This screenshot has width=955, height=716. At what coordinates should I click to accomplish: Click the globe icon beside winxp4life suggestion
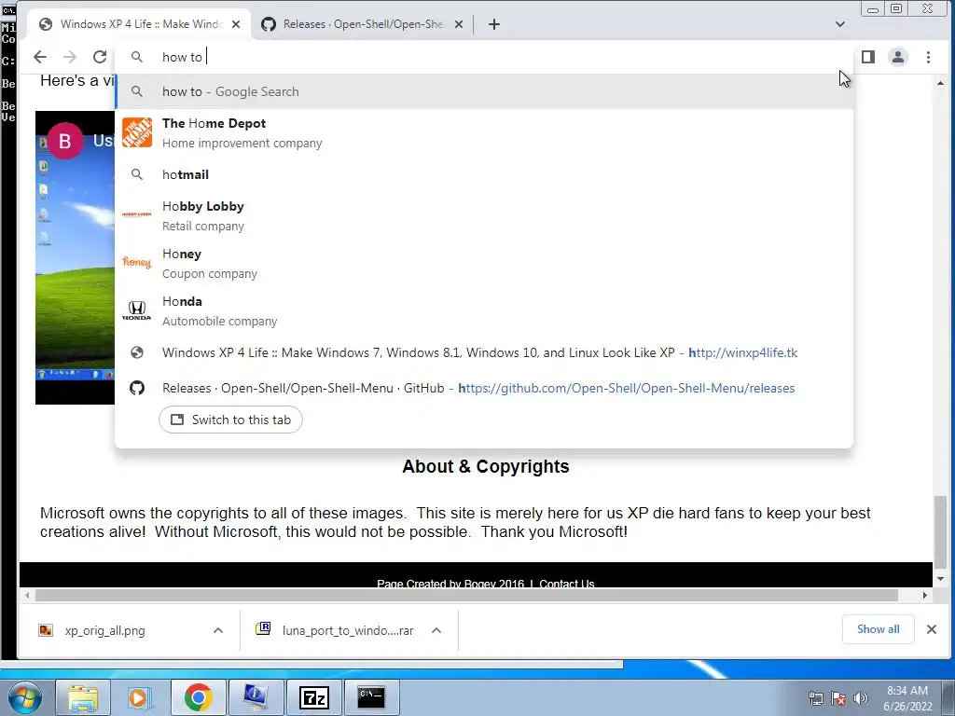137,352
